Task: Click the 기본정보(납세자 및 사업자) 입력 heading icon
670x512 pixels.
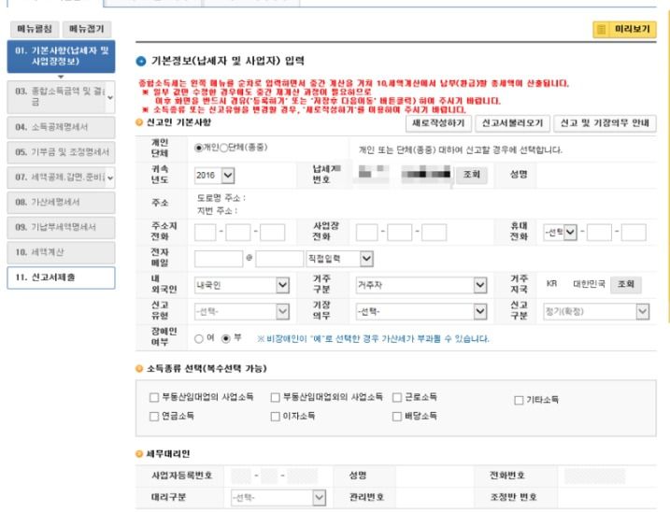Action: tap(141, 62)
